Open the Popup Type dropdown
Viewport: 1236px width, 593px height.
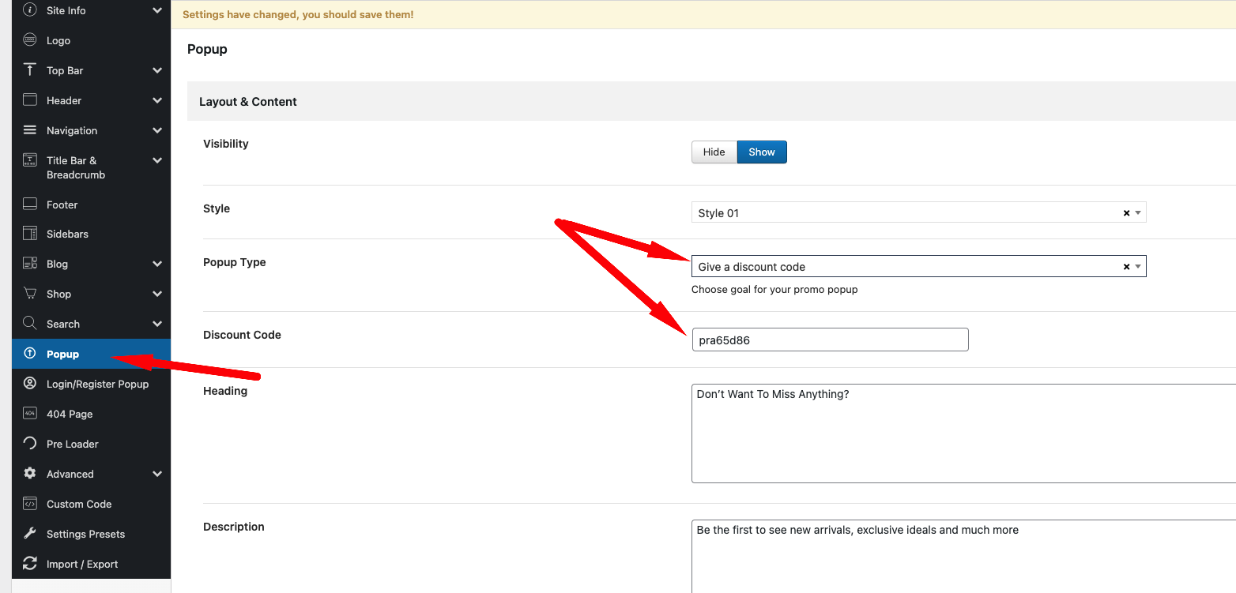pos(909,267)
